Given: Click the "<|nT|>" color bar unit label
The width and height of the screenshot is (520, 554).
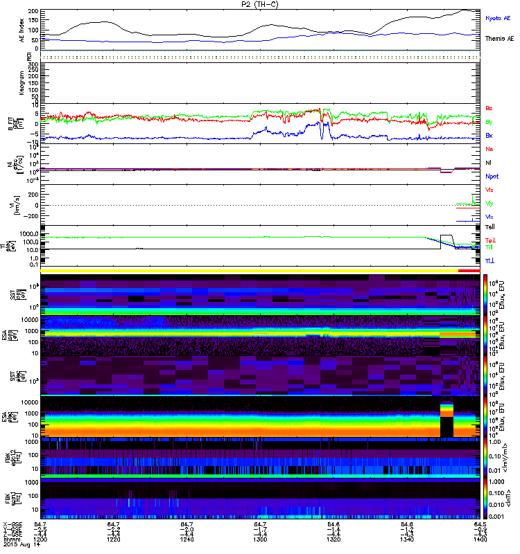Looking at the screenshot, I should (508, 498).
